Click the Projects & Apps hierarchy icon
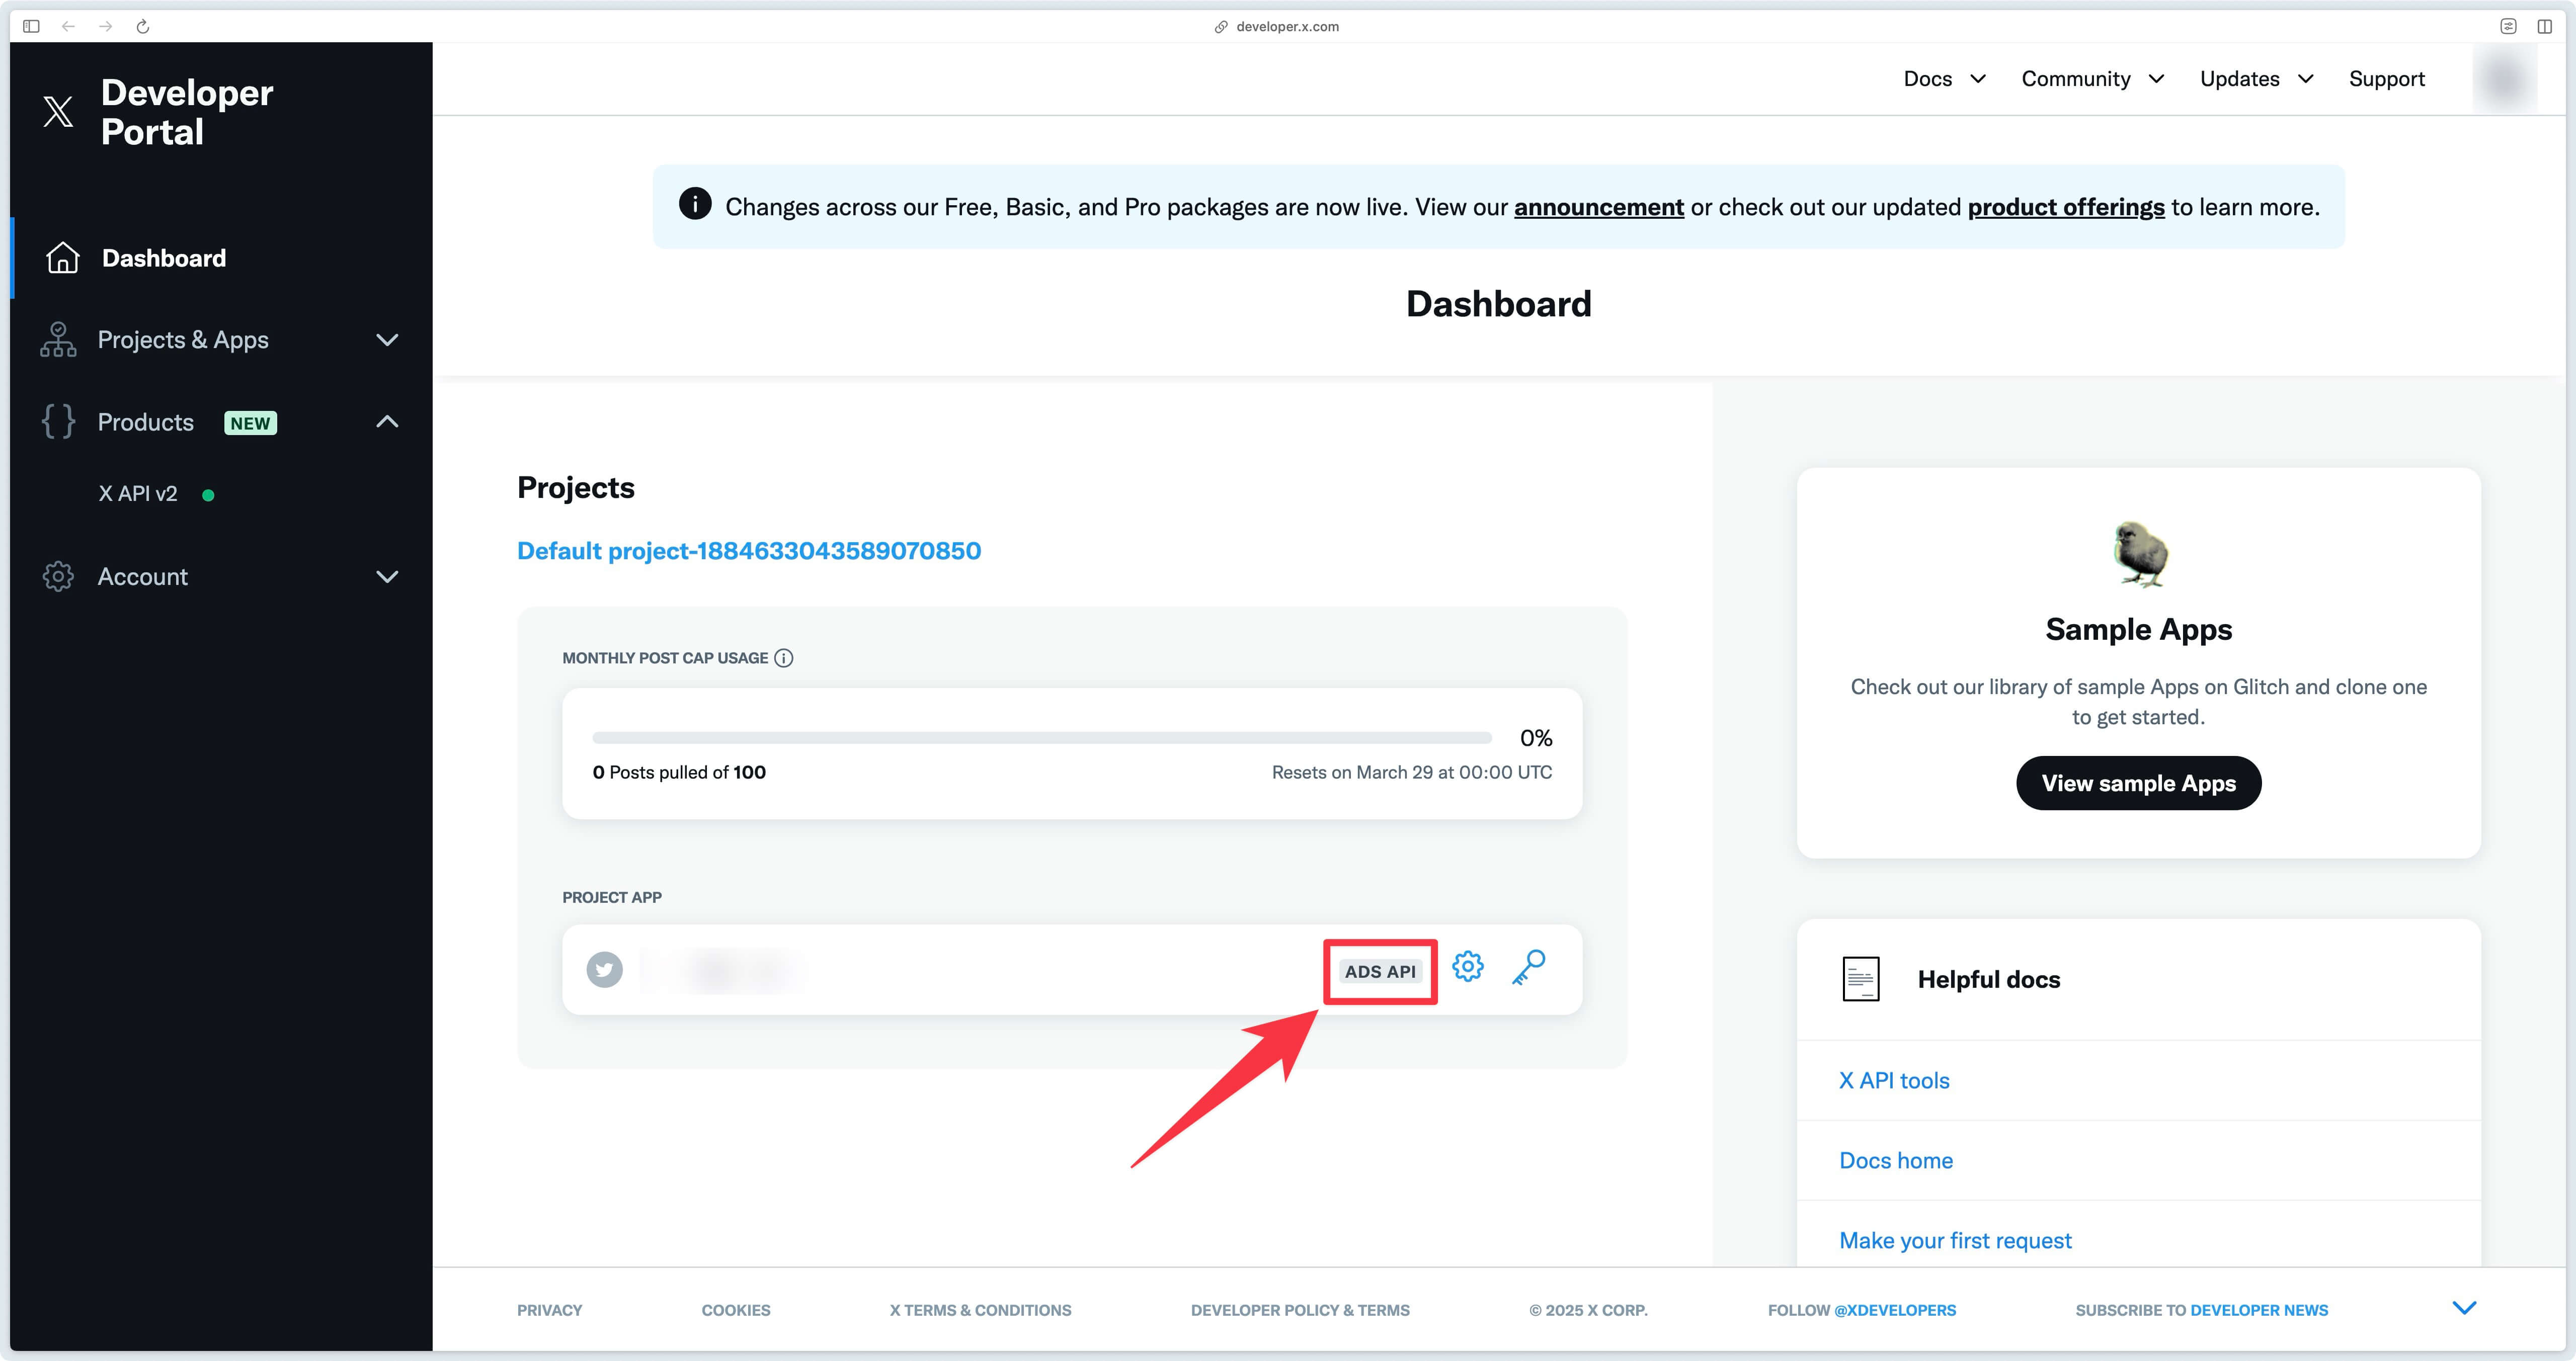Screen dimensions: 2576x1361 (x=58, y=340)
